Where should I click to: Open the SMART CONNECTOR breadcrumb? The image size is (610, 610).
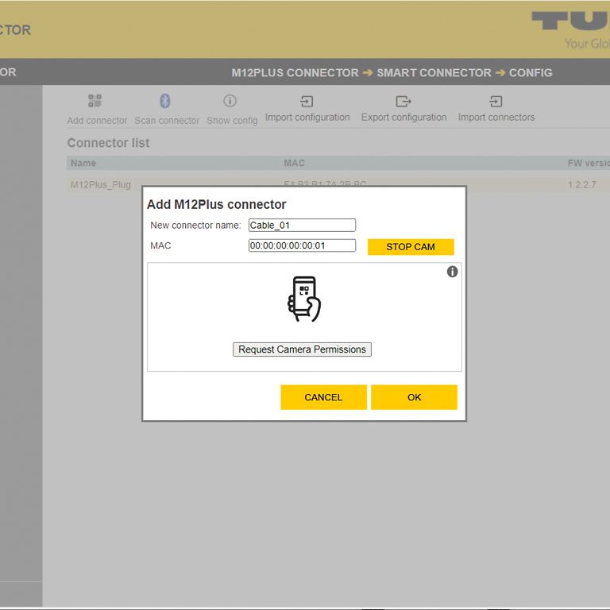coord(434,72)
